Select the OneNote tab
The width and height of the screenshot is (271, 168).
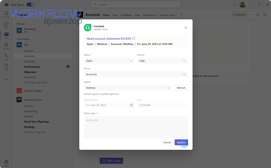[126, 15]
